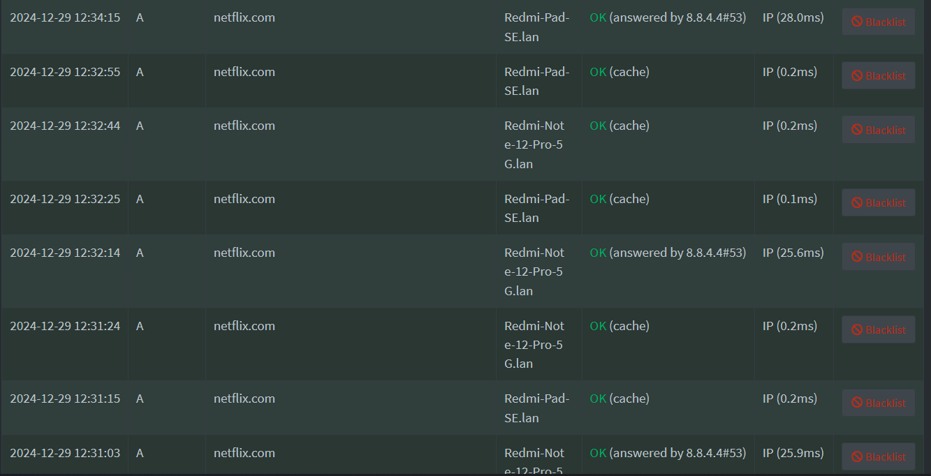Click the ban icon beside the IP (25.6ms) reply
The height and width of the screenshot is (476, 931).
click(857, 257)
